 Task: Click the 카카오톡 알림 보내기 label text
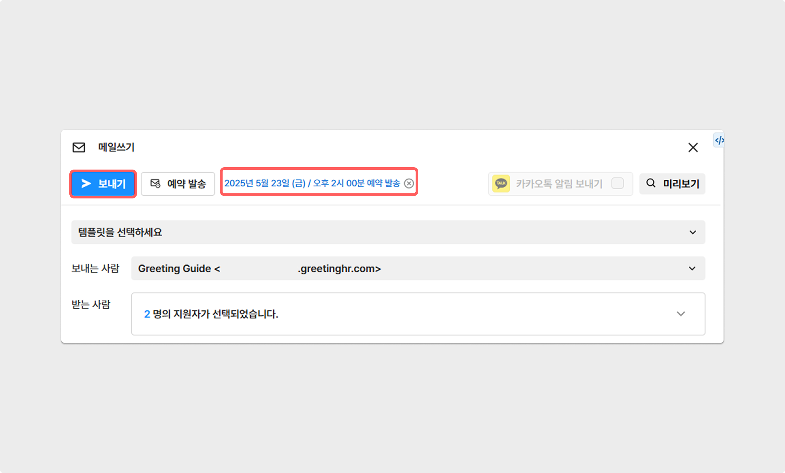pos(559,184)
